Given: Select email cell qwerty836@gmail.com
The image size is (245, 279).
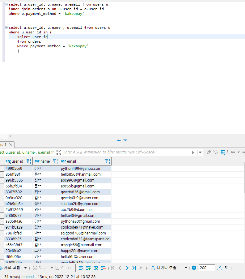Looking at the screenshot, I should pos(85,192).
